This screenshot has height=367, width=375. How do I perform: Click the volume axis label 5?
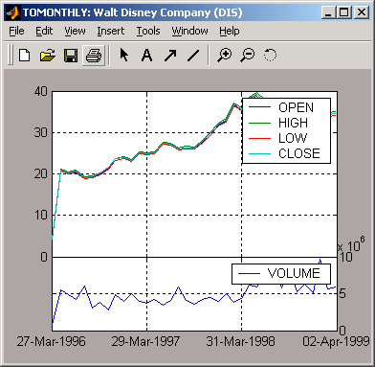point(342,293)
